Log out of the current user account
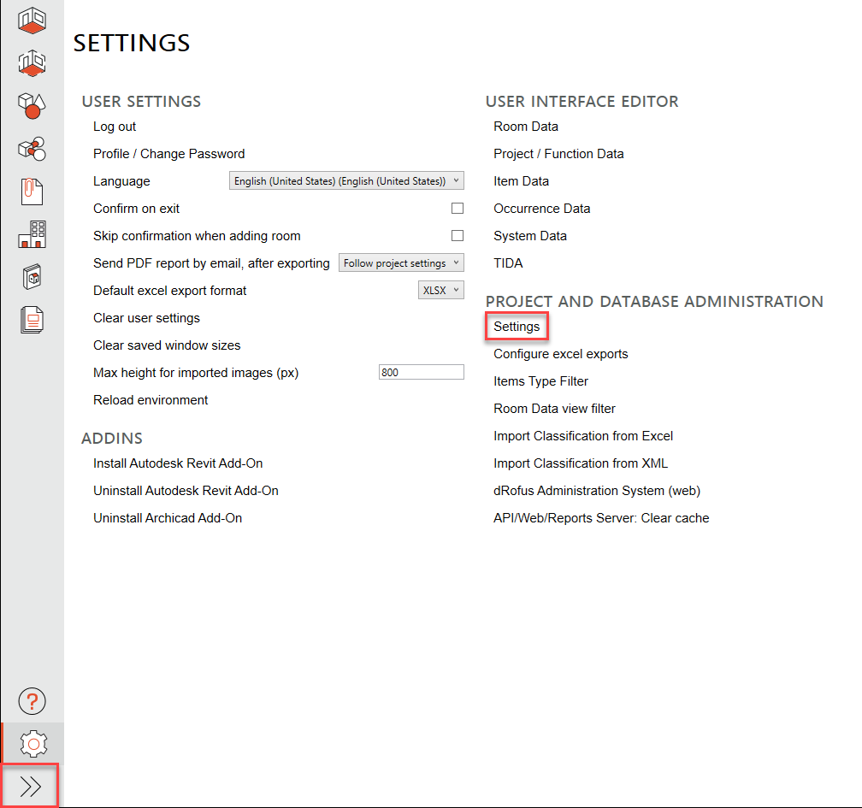The image size is (862, 808). (114, 126)
